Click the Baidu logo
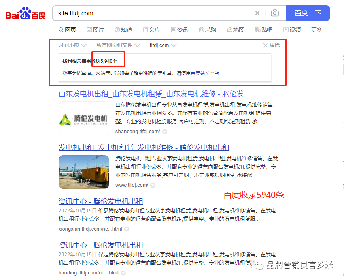344x280 pixels. tap(25, 13)
